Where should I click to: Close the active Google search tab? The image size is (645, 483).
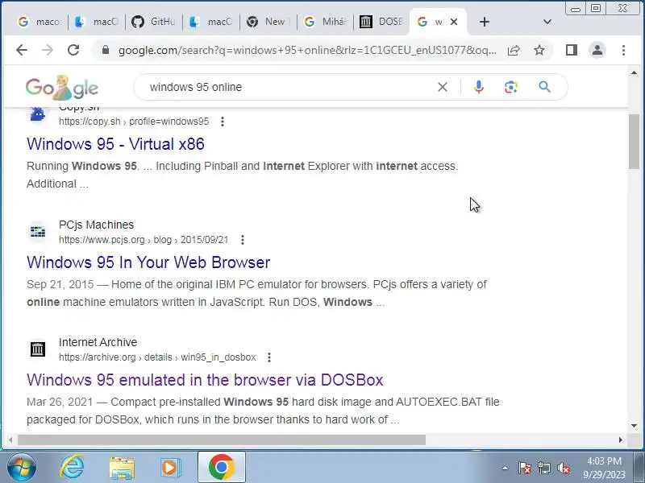click(x=454, y=22)
